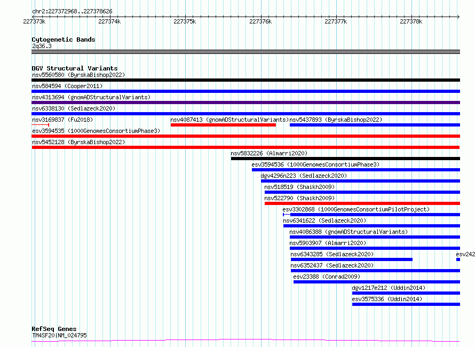
Task: Click the 227374k ruler label
Action: [109, 21]
